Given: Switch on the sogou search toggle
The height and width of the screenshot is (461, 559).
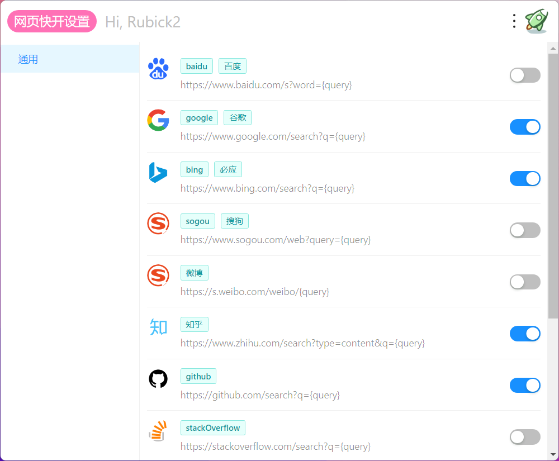Looking at the screenshot, I should click(525, 230).
